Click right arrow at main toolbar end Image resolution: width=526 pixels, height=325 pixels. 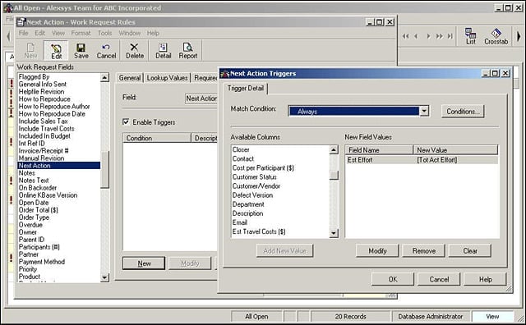pos(519,36)
